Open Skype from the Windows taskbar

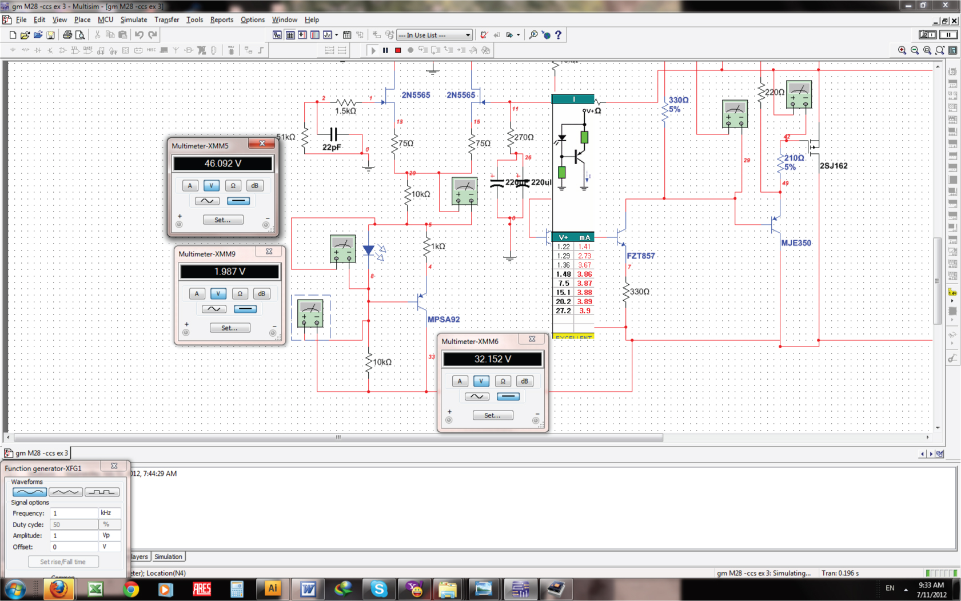(x=379, y=589)
